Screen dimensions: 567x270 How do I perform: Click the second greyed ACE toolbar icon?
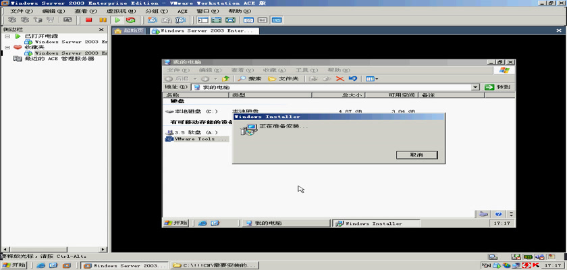point(25,20)
